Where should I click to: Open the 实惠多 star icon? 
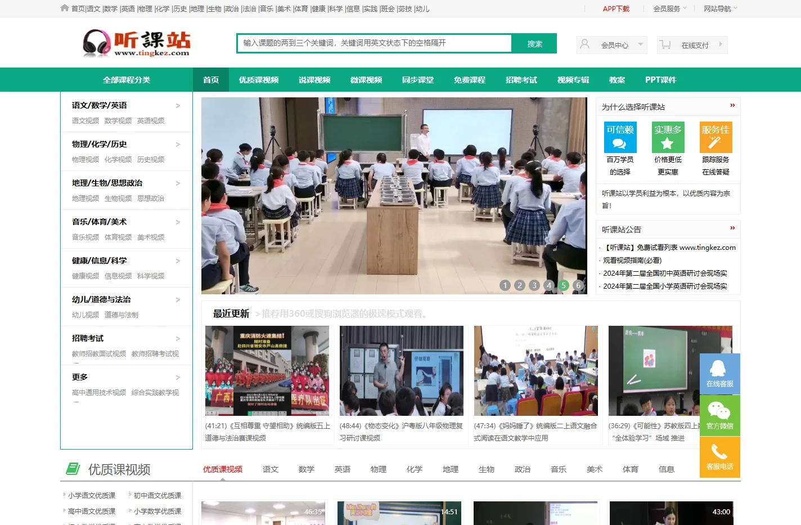tap(668, 143)
